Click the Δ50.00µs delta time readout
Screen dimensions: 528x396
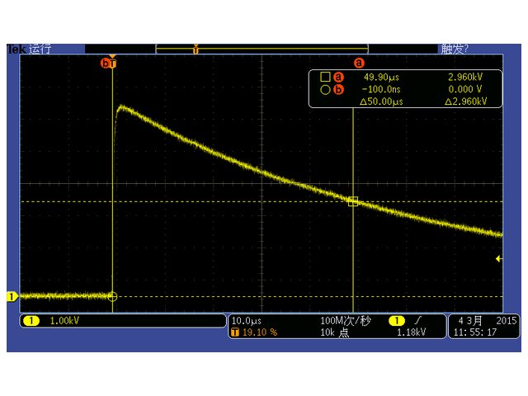[x=381, y=101]
